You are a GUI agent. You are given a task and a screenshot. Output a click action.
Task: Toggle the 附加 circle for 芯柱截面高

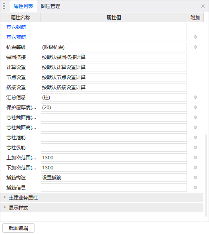(195, 127)
